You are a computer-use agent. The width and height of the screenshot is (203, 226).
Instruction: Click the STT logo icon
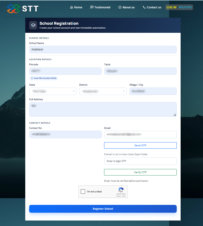tap(13, 9)
